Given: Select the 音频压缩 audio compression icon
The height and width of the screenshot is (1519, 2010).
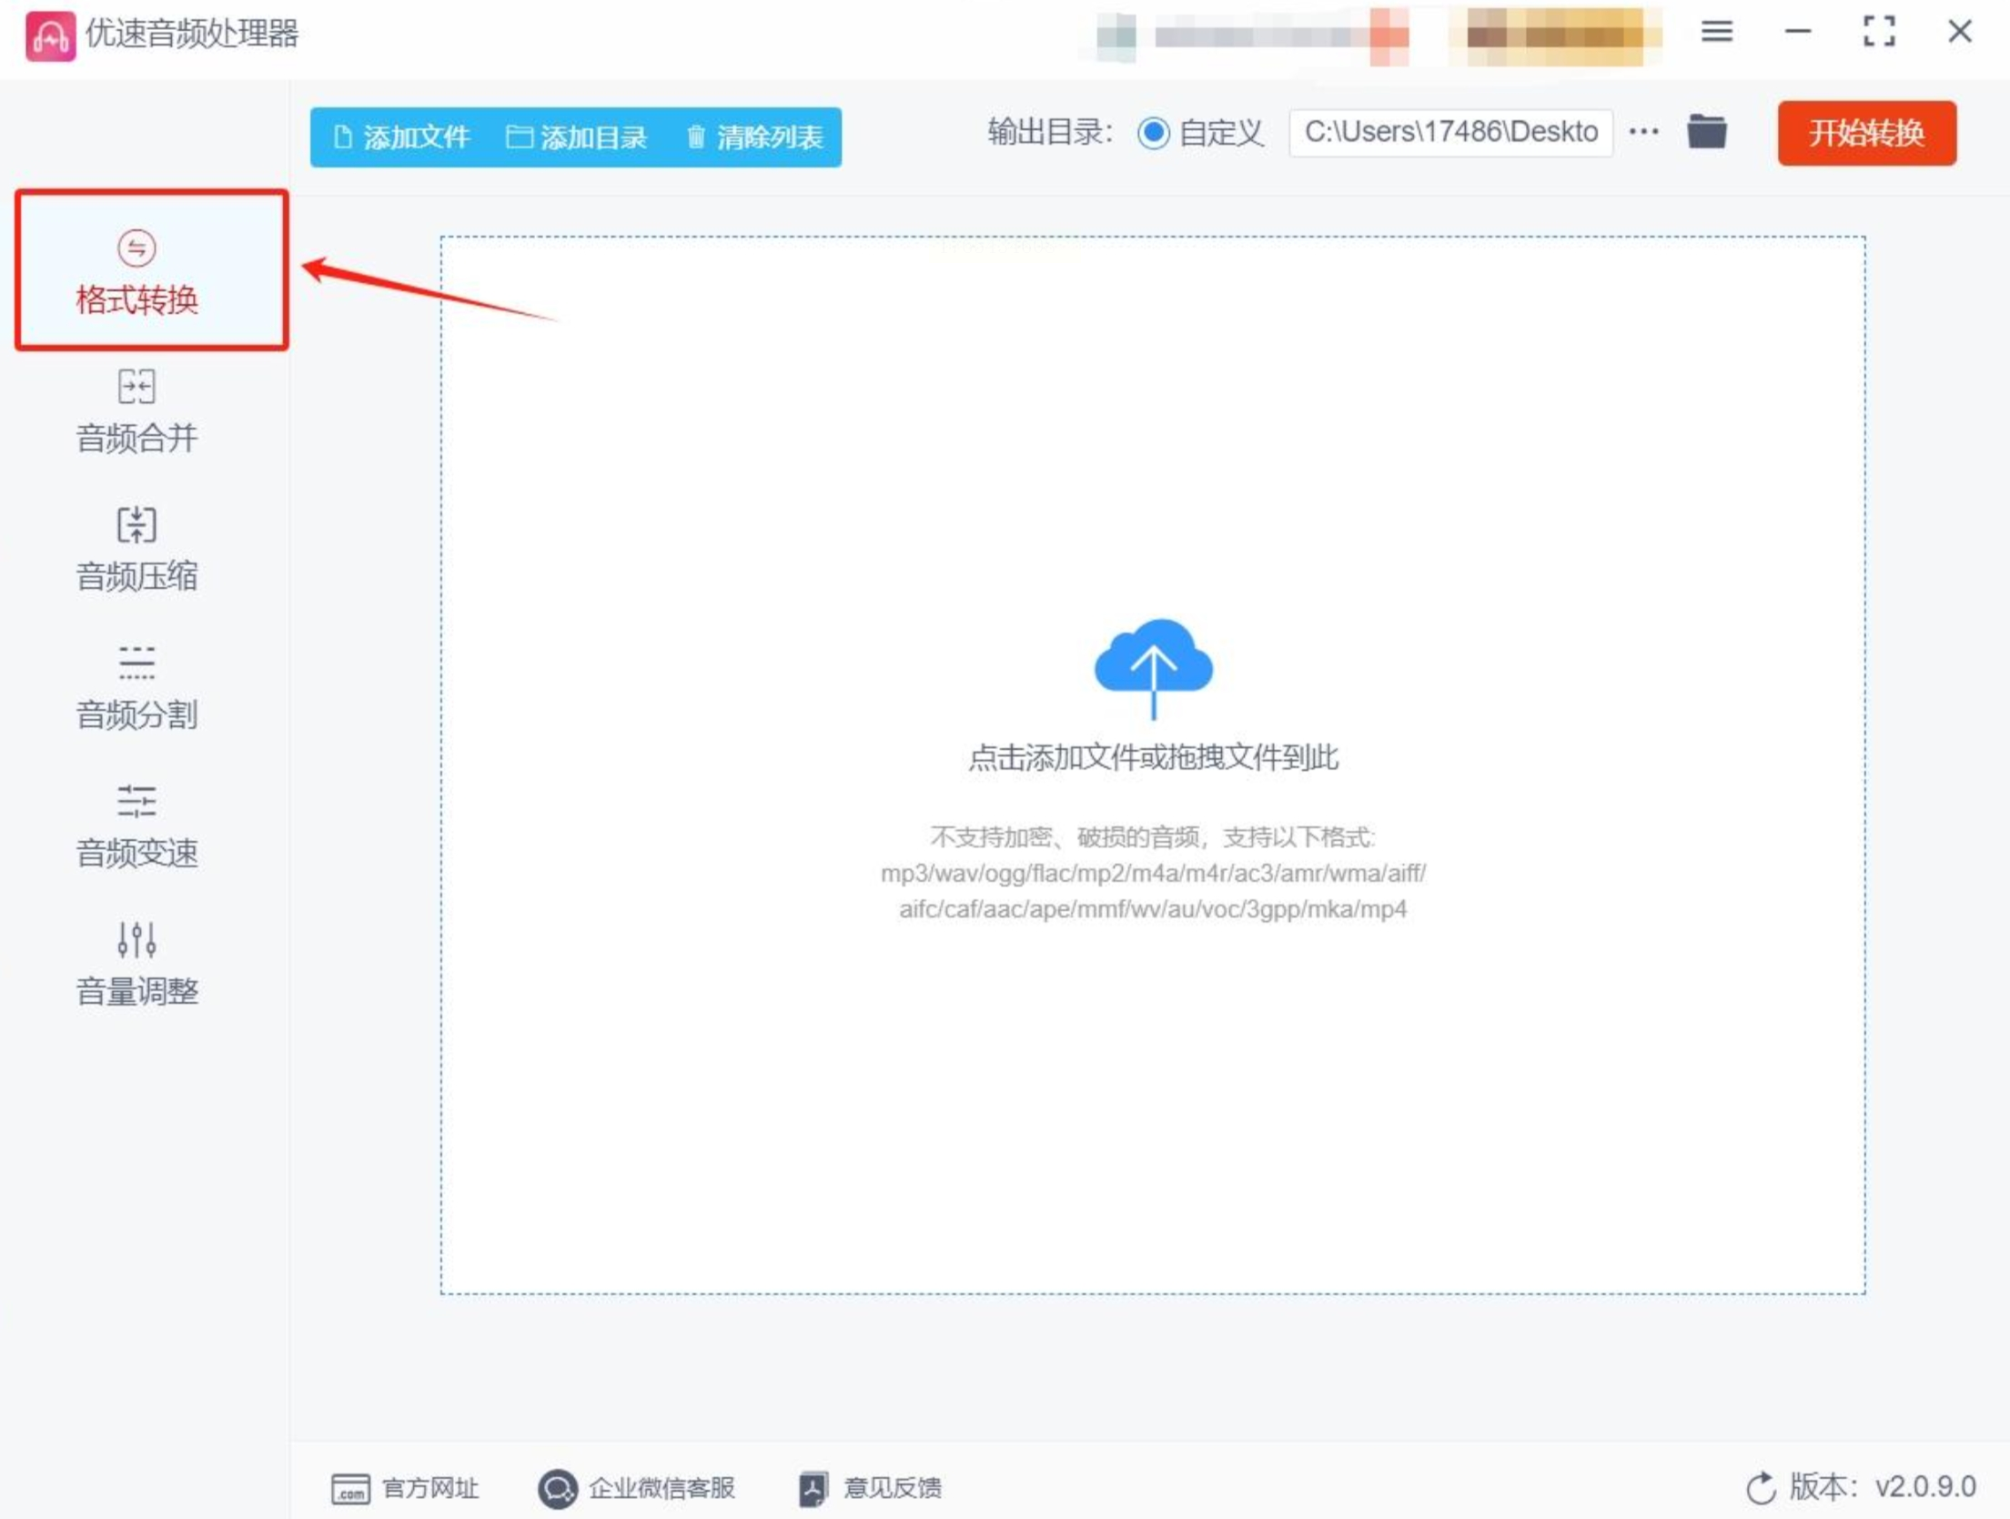Looking at the screenshot, I should [x=136, y=524].
